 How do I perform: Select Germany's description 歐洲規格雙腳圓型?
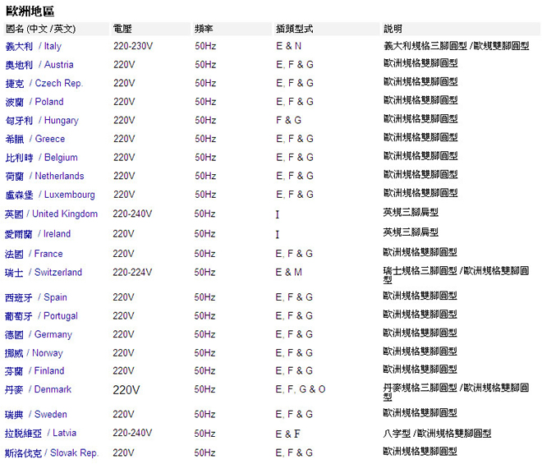[420, 333]
